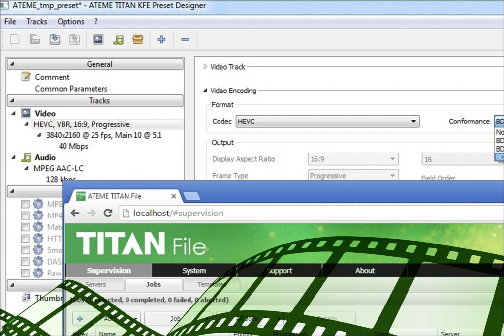Image resolution: width=504 pixels, height=336 pixels.
Task: Reload the TITAN File page
Action: [x=108, y=213]
